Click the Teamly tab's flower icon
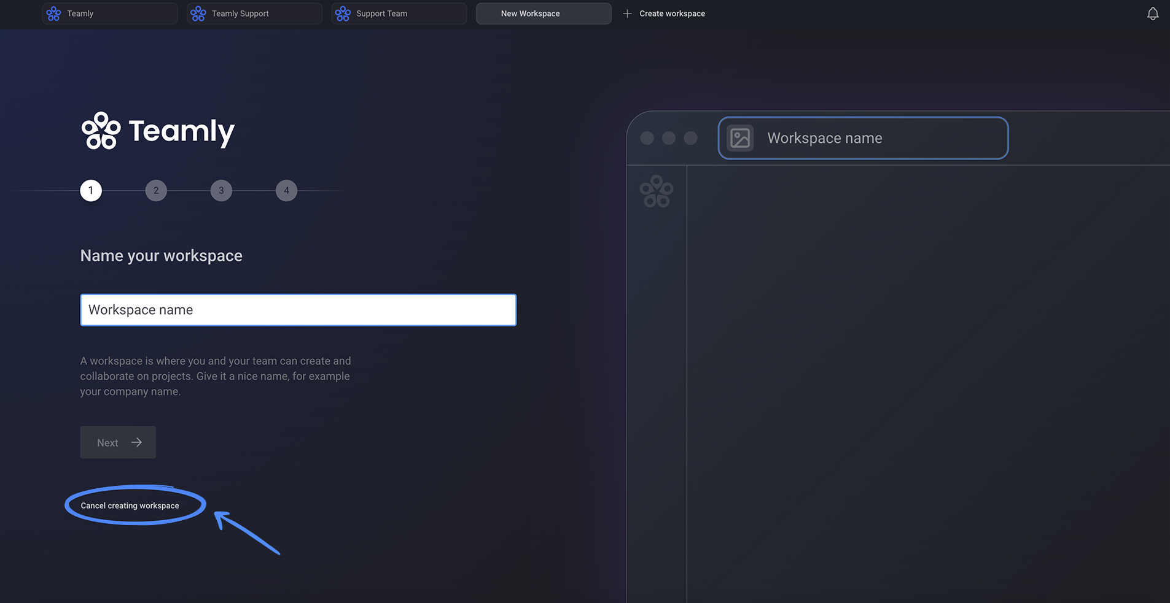 (x=53, y=13)
